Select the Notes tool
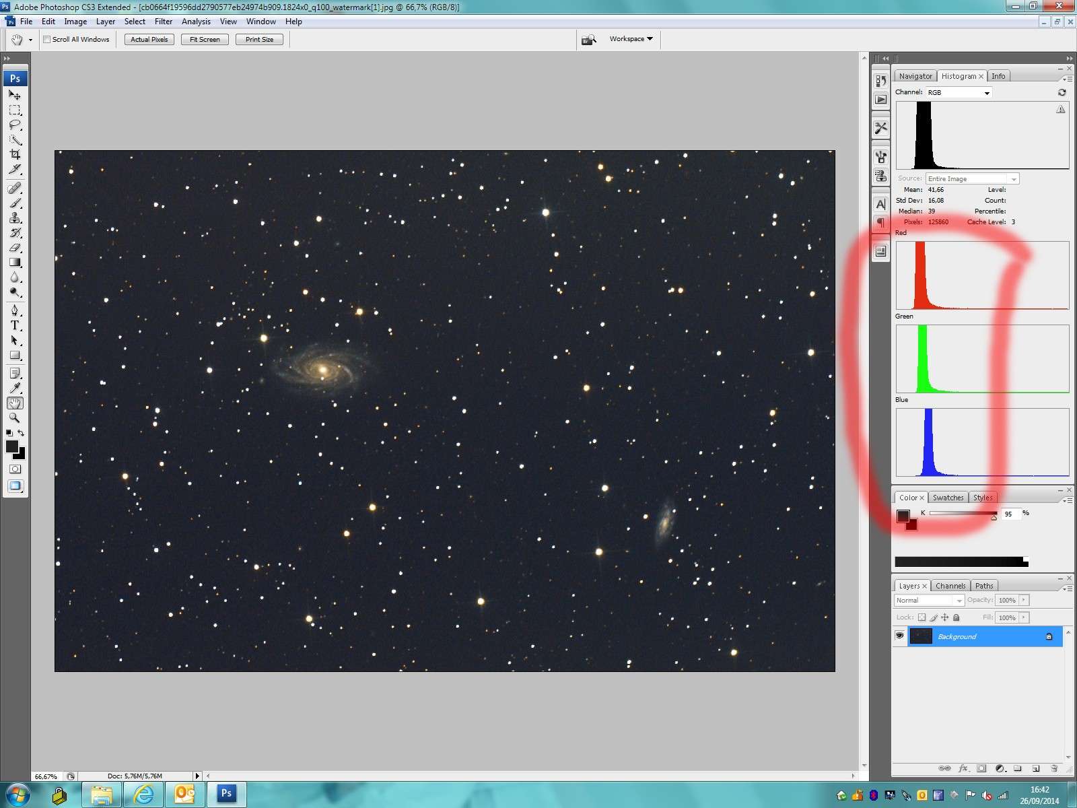 pyautogui.click(x=15, y=373)
